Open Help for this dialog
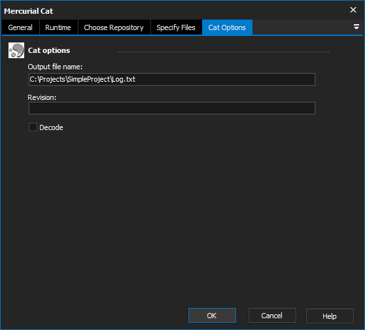Screen dimensions: 365x330 pos(330,316)
